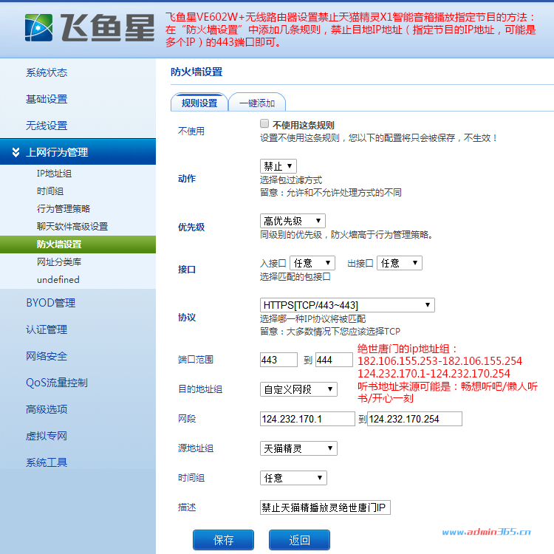Switch to the 一键添加 tab
554x554 pixels.
point(257,103)
